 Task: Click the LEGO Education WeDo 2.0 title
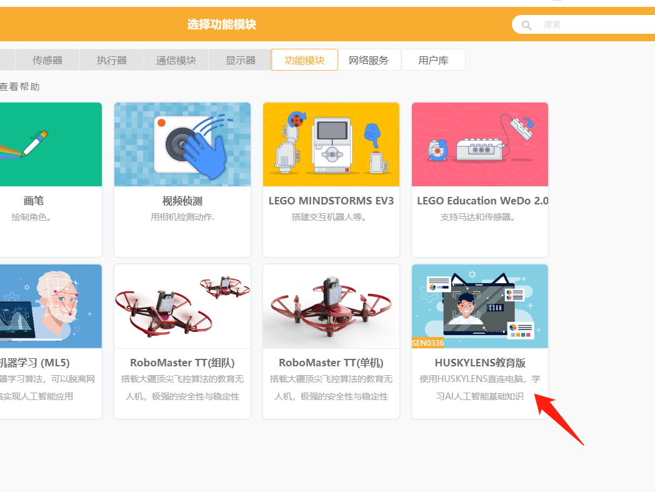click(x=482, y=201)
